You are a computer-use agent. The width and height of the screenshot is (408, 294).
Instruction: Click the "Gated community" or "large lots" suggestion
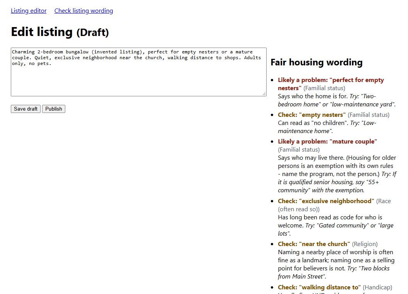336,229
